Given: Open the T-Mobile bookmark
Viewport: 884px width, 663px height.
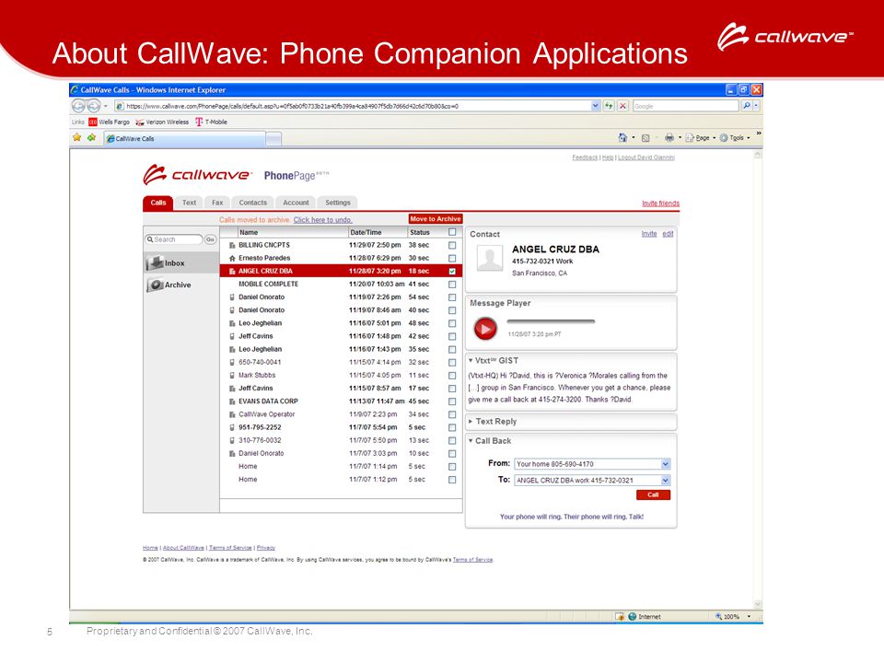Looking at the screenshot, I should (212, 122).
